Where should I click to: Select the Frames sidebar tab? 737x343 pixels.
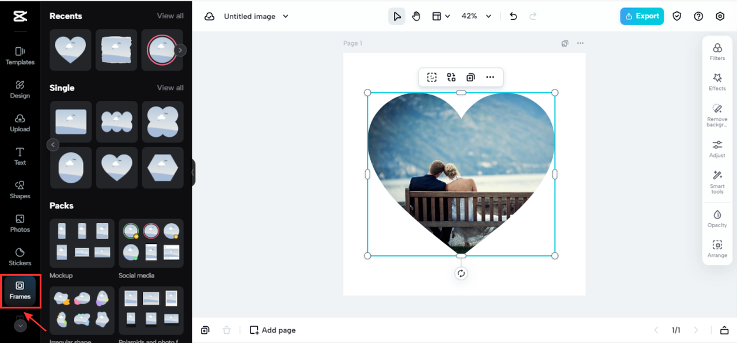20,291
